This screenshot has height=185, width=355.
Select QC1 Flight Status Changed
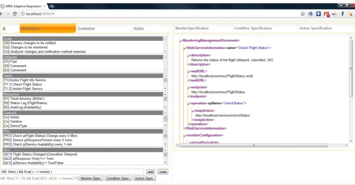[x=83, y=154]
